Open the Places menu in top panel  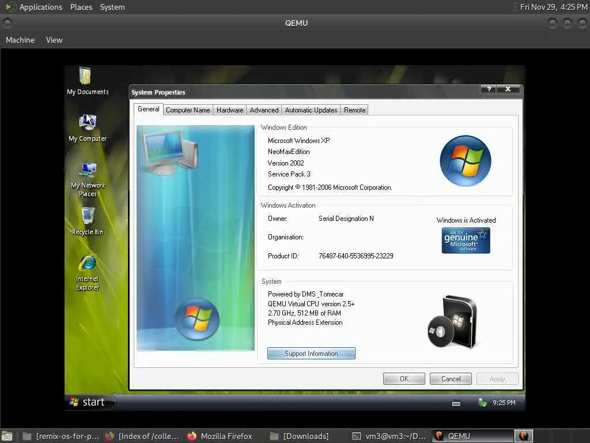tap(81, 7)
